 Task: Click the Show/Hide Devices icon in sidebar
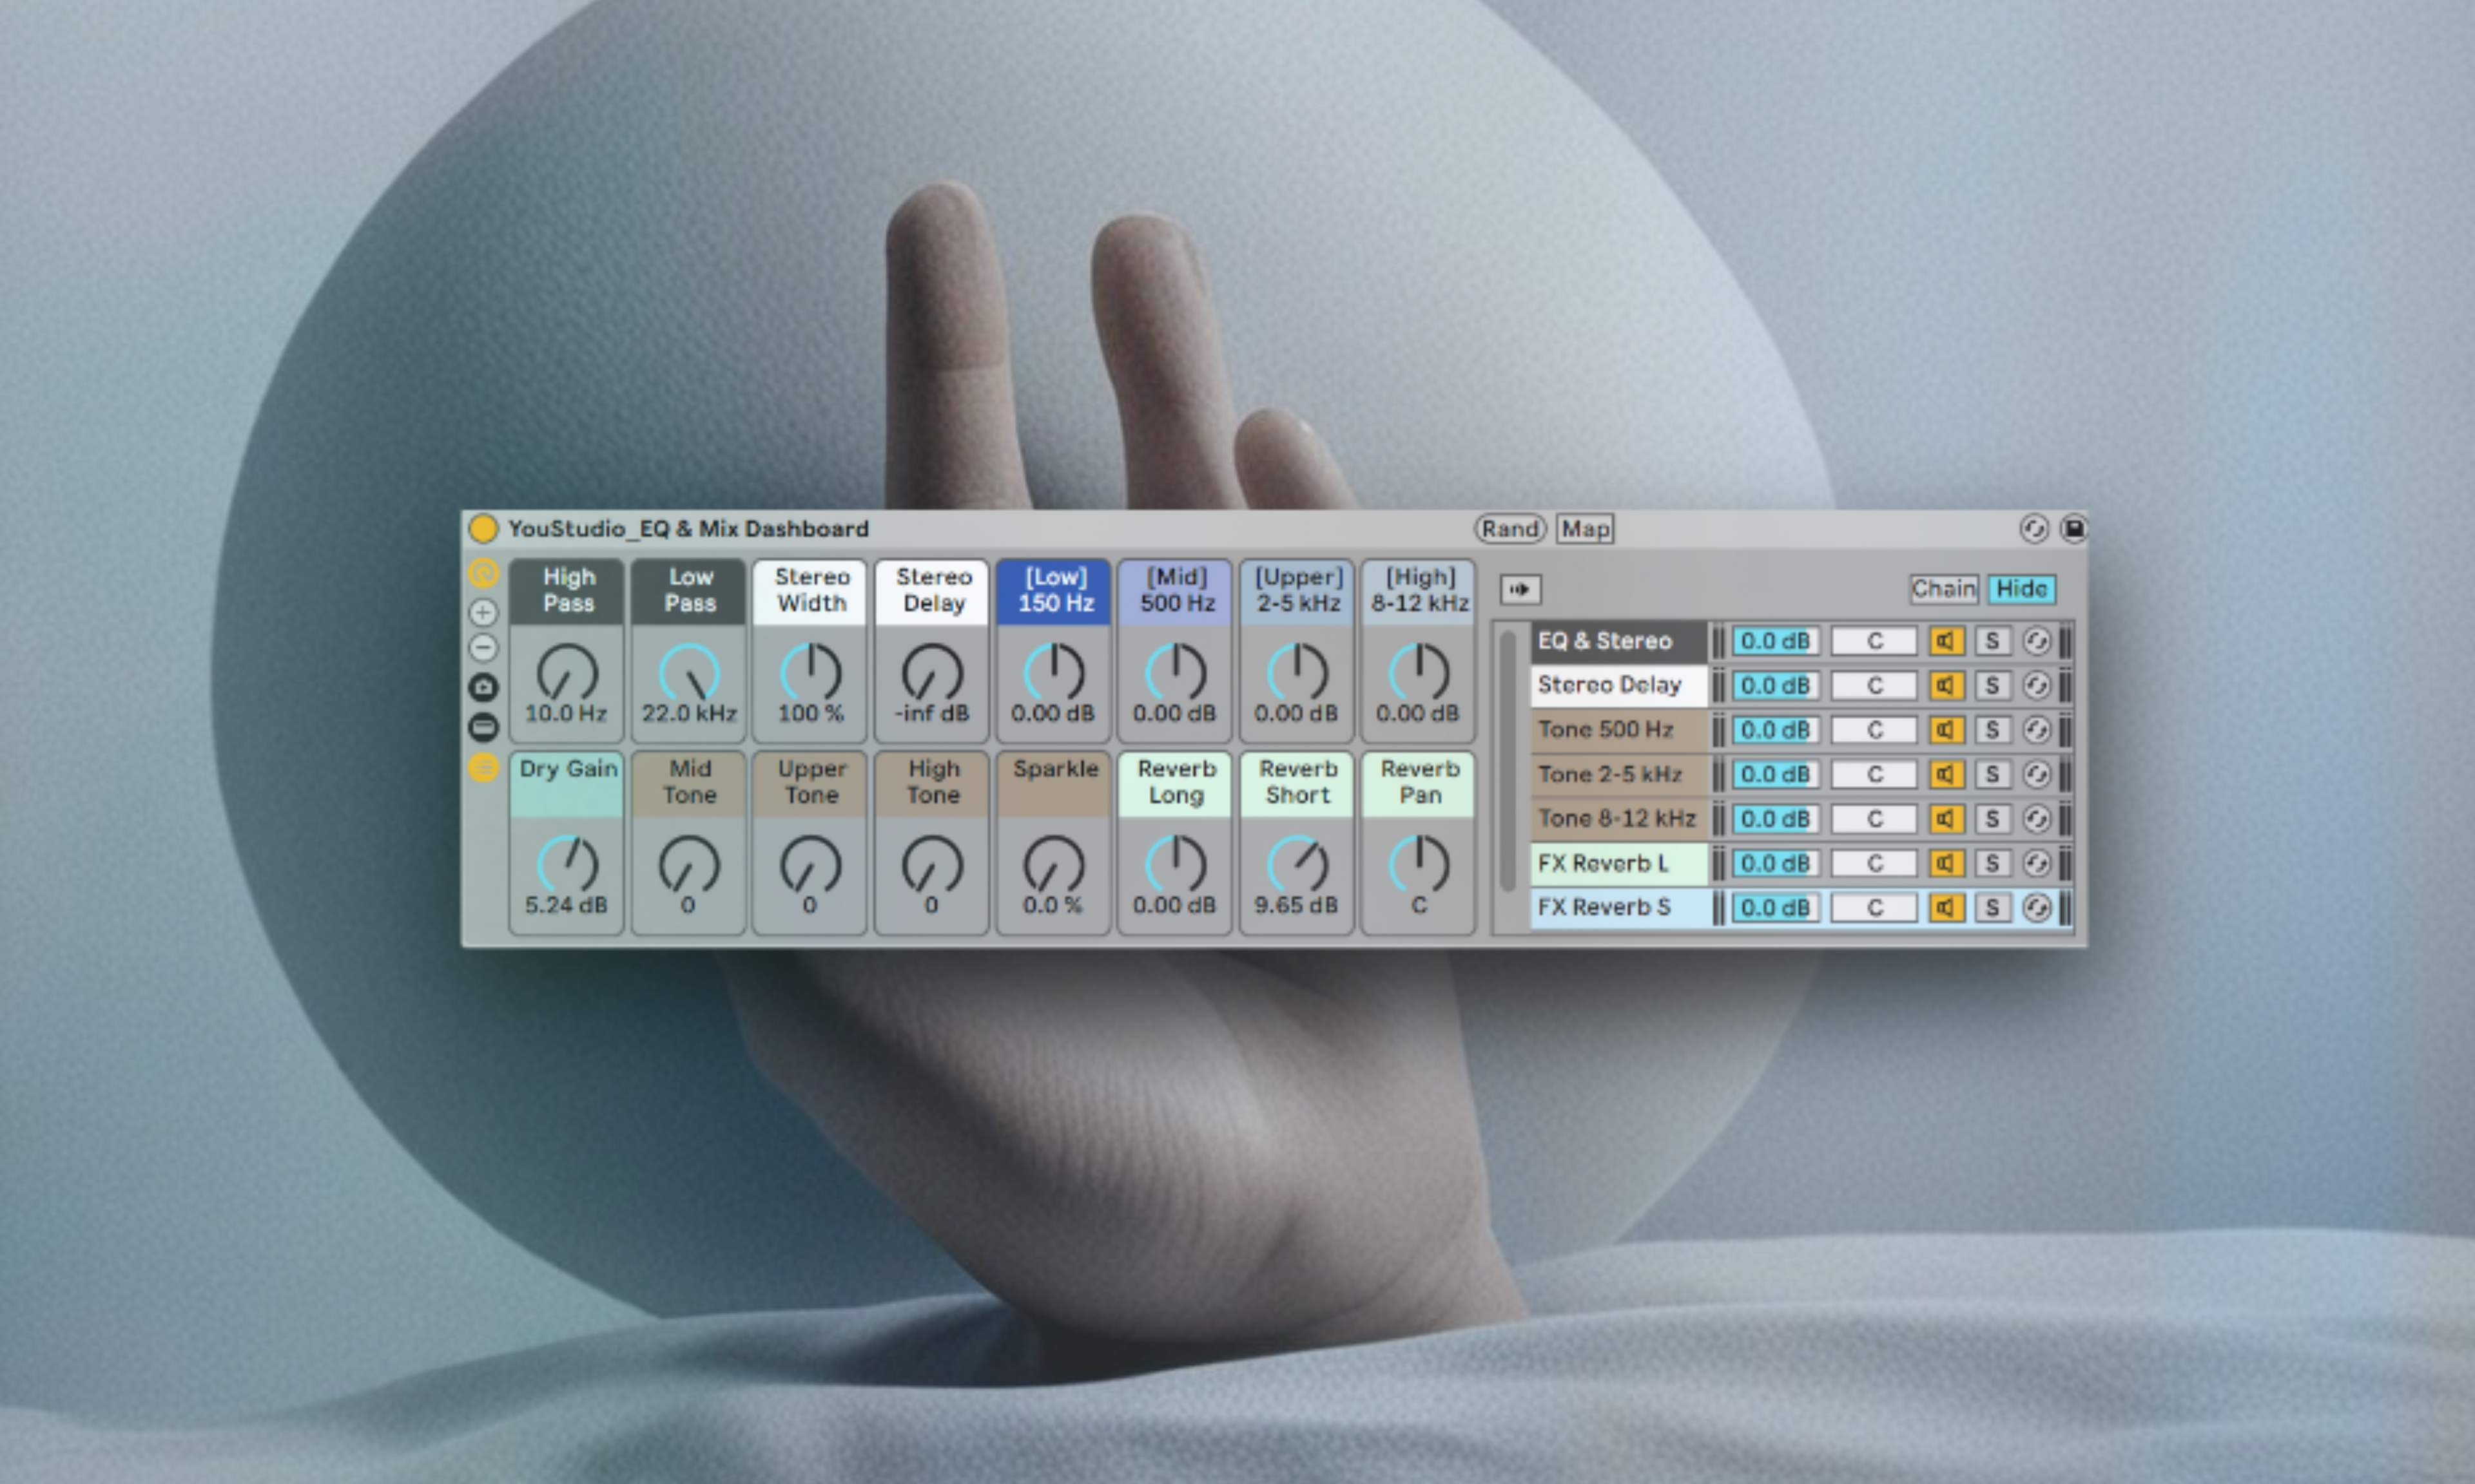(483, 727)
